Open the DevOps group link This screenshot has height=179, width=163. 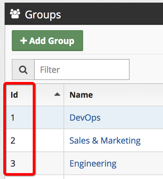click(x=85, y=118)
